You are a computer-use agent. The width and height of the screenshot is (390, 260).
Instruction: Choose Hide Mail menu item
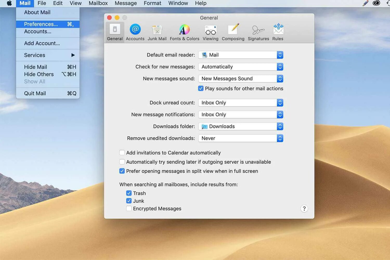click(48, 67)
